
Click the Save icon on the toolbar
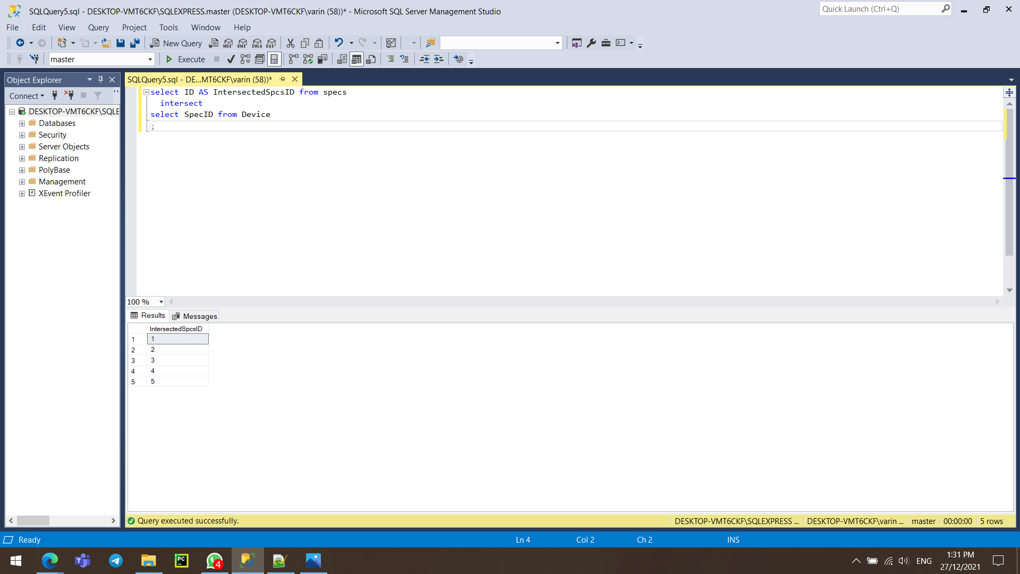click(x=121, y=43)
